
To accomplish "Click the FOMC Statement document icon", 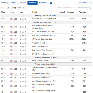I will 47,46.
